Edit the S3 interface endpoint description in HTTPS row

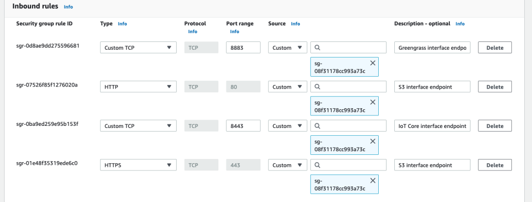tap(433, 165)
